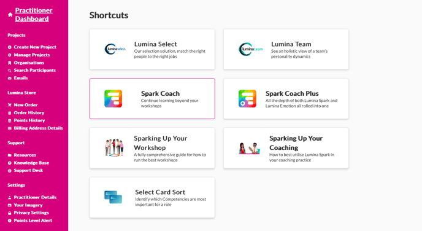Click the Spark Coach Plus app icon

click(247, 99)
